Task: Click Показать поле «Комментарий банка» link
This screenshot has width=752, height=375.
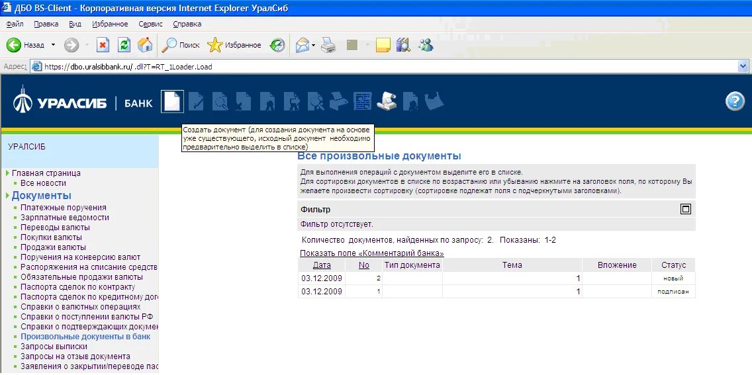Action: click(x=371, y=253)
